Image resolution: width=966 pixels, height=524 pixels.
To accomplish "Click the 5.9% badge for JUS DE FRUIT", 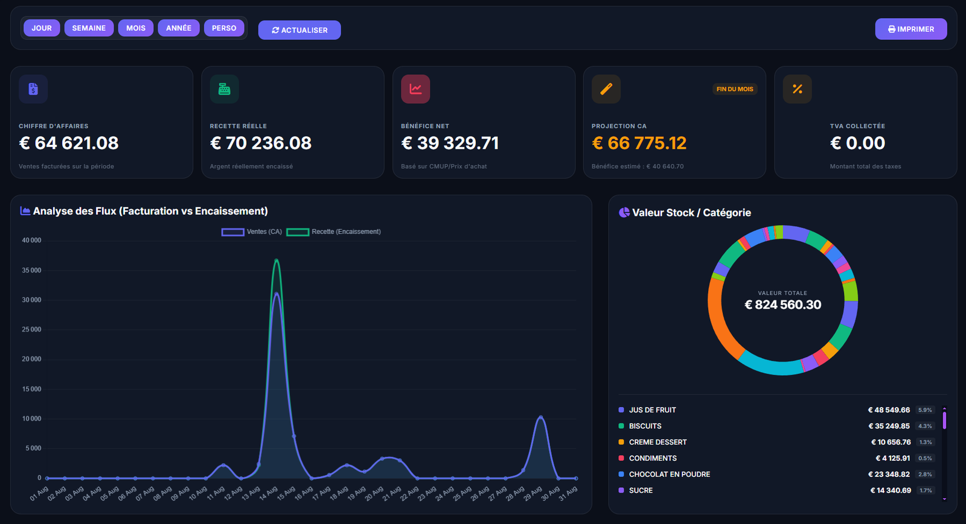I will tap(925, 410).
